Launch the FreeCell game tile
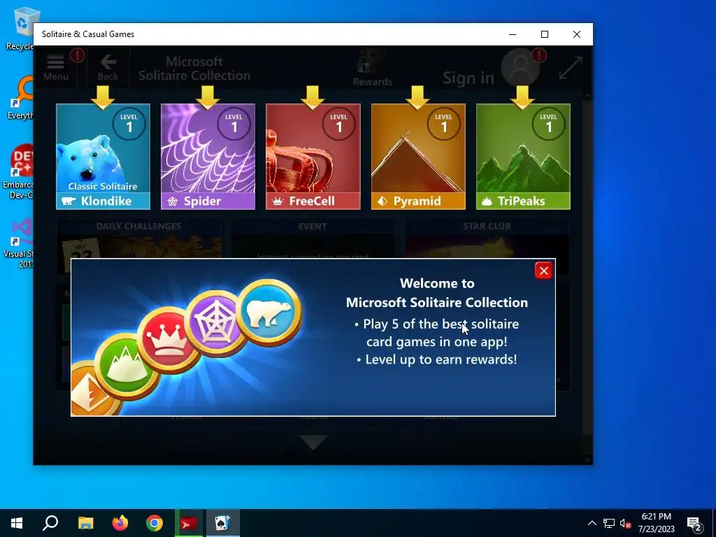 313,157
